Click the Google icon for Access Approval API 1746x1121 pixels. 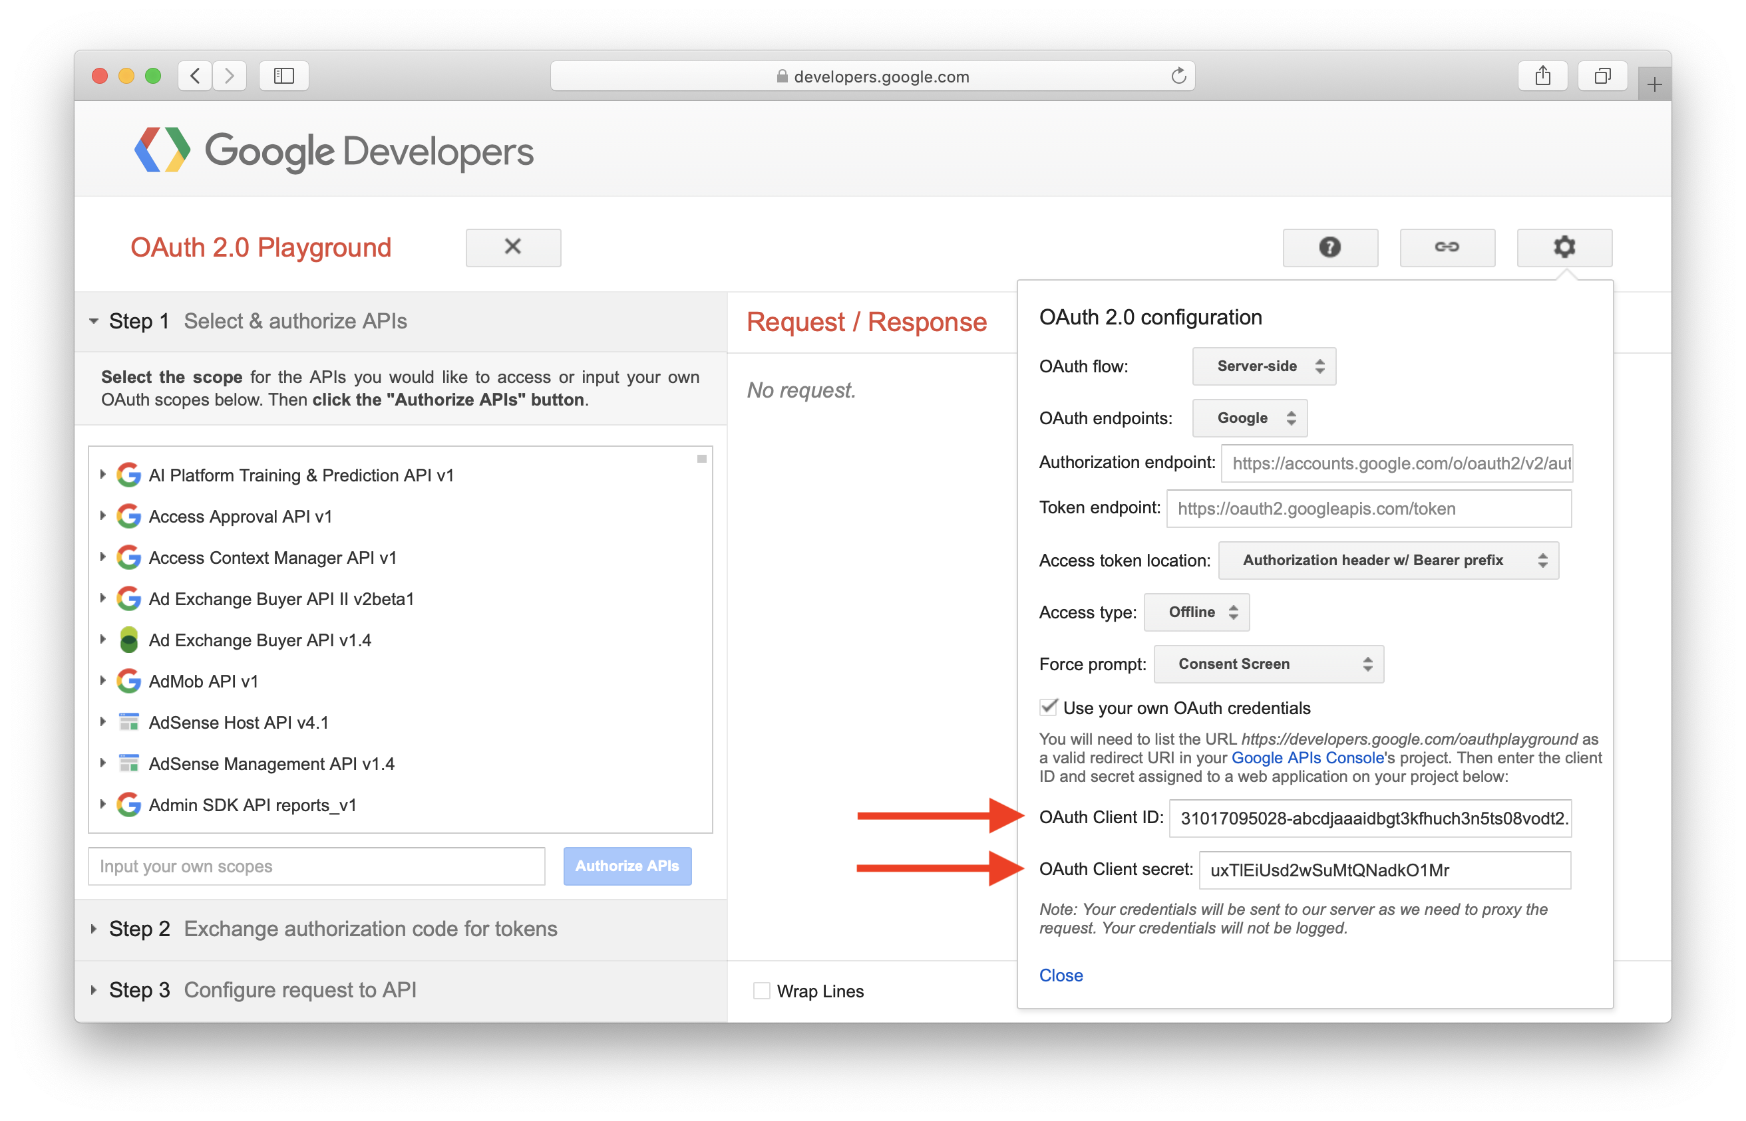tap(129, 517)
